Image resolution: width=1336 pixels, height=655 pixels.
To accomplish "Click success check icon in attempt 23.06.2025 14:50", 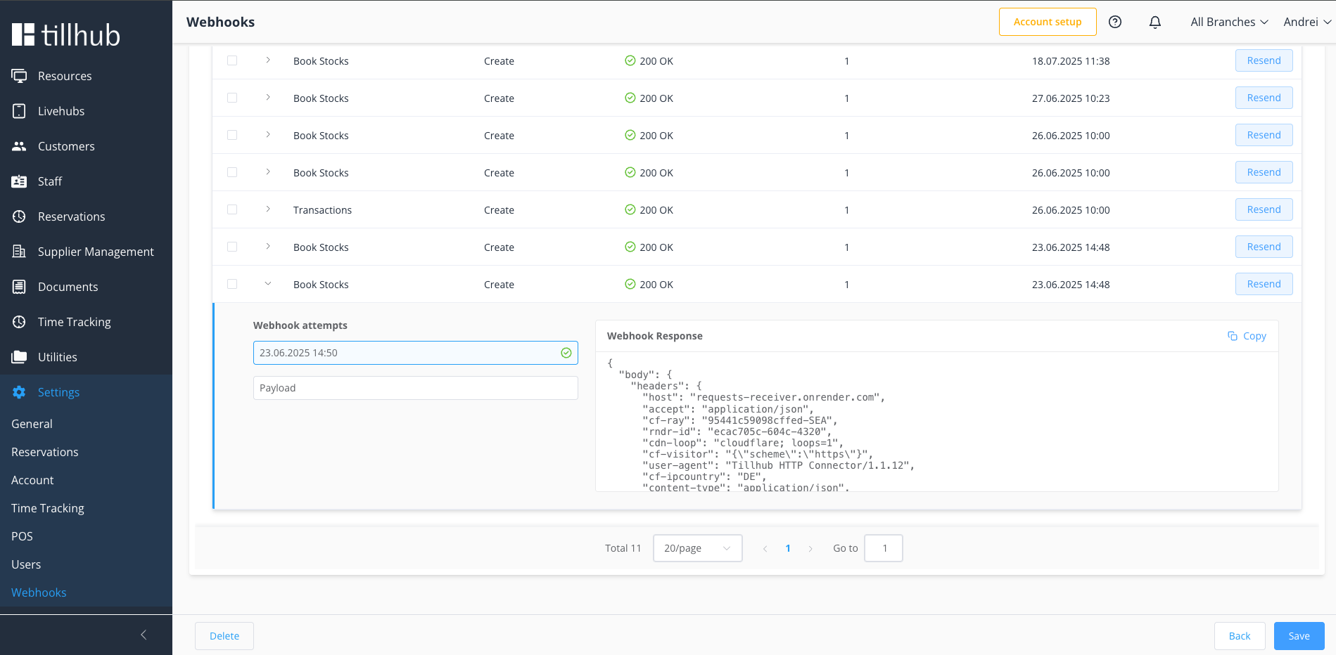I will (x=566, y=353).
